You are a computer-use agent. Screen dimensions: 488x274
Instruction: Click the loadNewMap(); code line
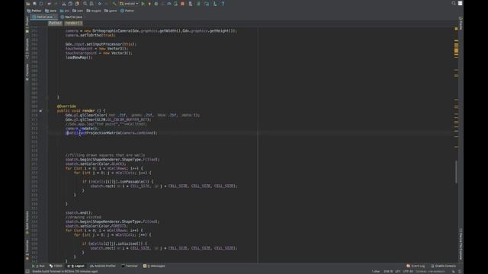tap(79, 58)
